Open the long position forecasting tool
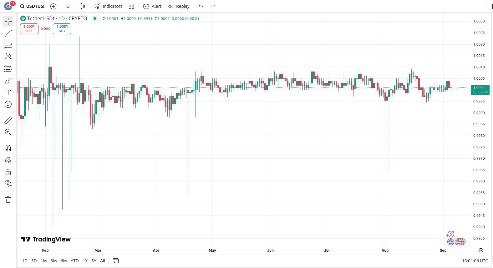The image size is (493, 268). tap(8, 69)
